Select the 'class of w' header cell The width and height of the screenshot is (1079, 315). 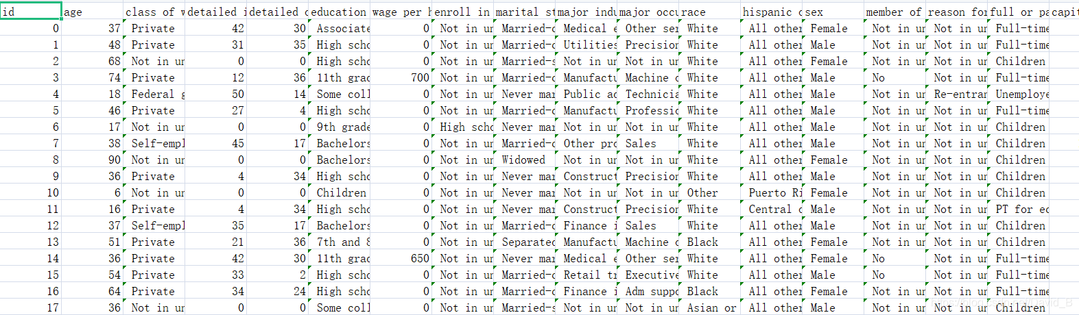point(154,12)
